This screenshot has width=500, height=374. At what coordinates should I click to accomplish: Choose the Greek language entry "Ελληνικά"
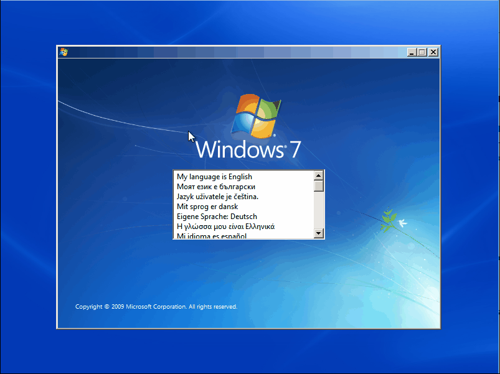(x=225, y=227)
